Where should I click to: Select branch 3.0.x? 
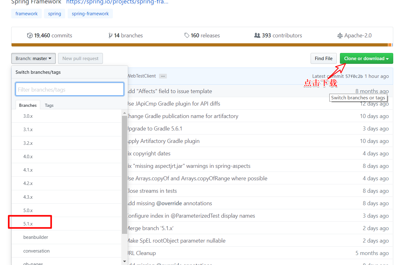(x=66, y=116)
